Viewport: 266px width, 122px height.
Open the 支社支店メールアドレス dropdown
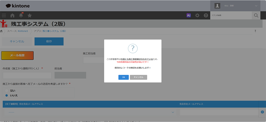90,112
